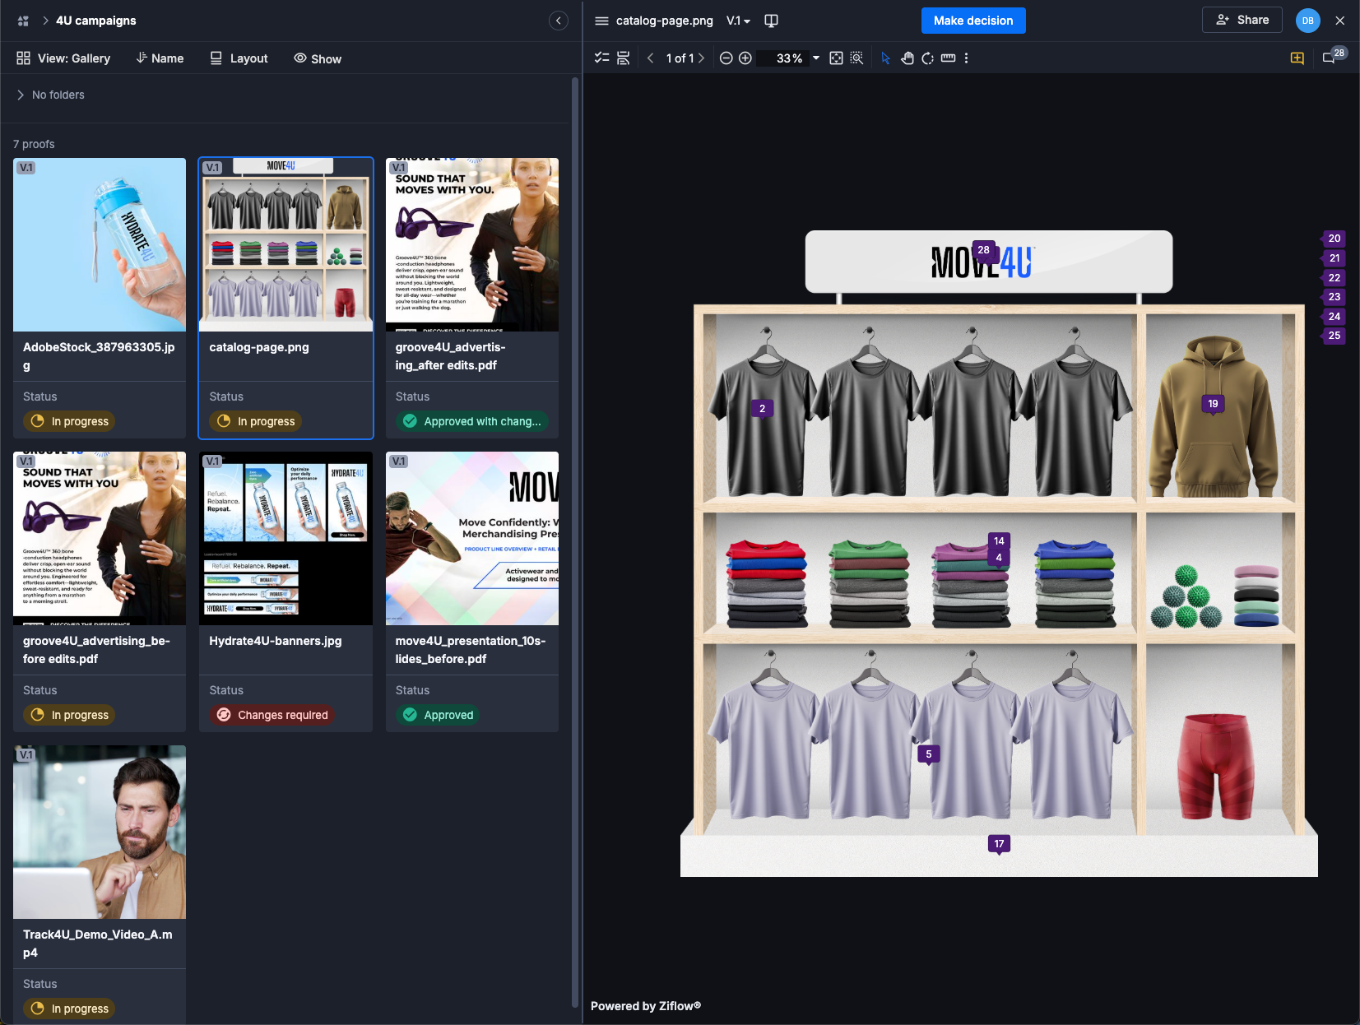The height and width of the screenshot is (1025, 1360).
Task: Select the hand pan tool
Action: click(x=907, y=58)
